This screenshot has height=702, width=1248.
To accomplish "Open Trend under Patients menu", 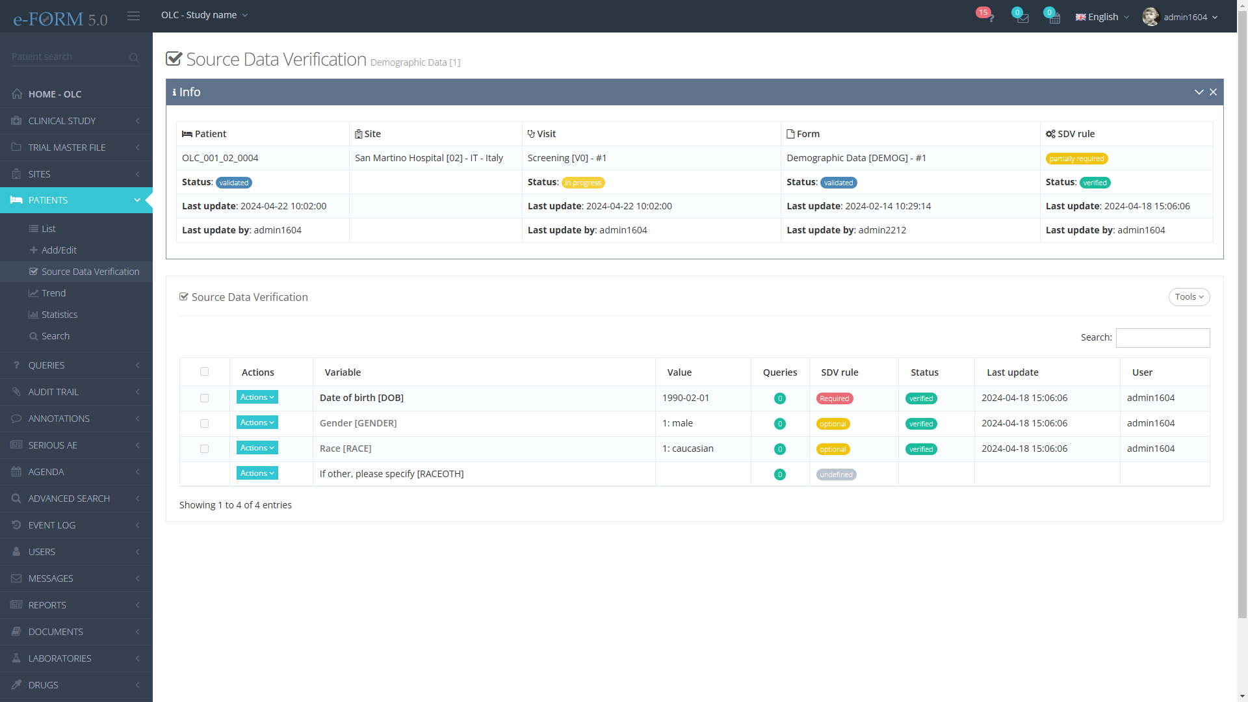I will click(x=53, y=293).
